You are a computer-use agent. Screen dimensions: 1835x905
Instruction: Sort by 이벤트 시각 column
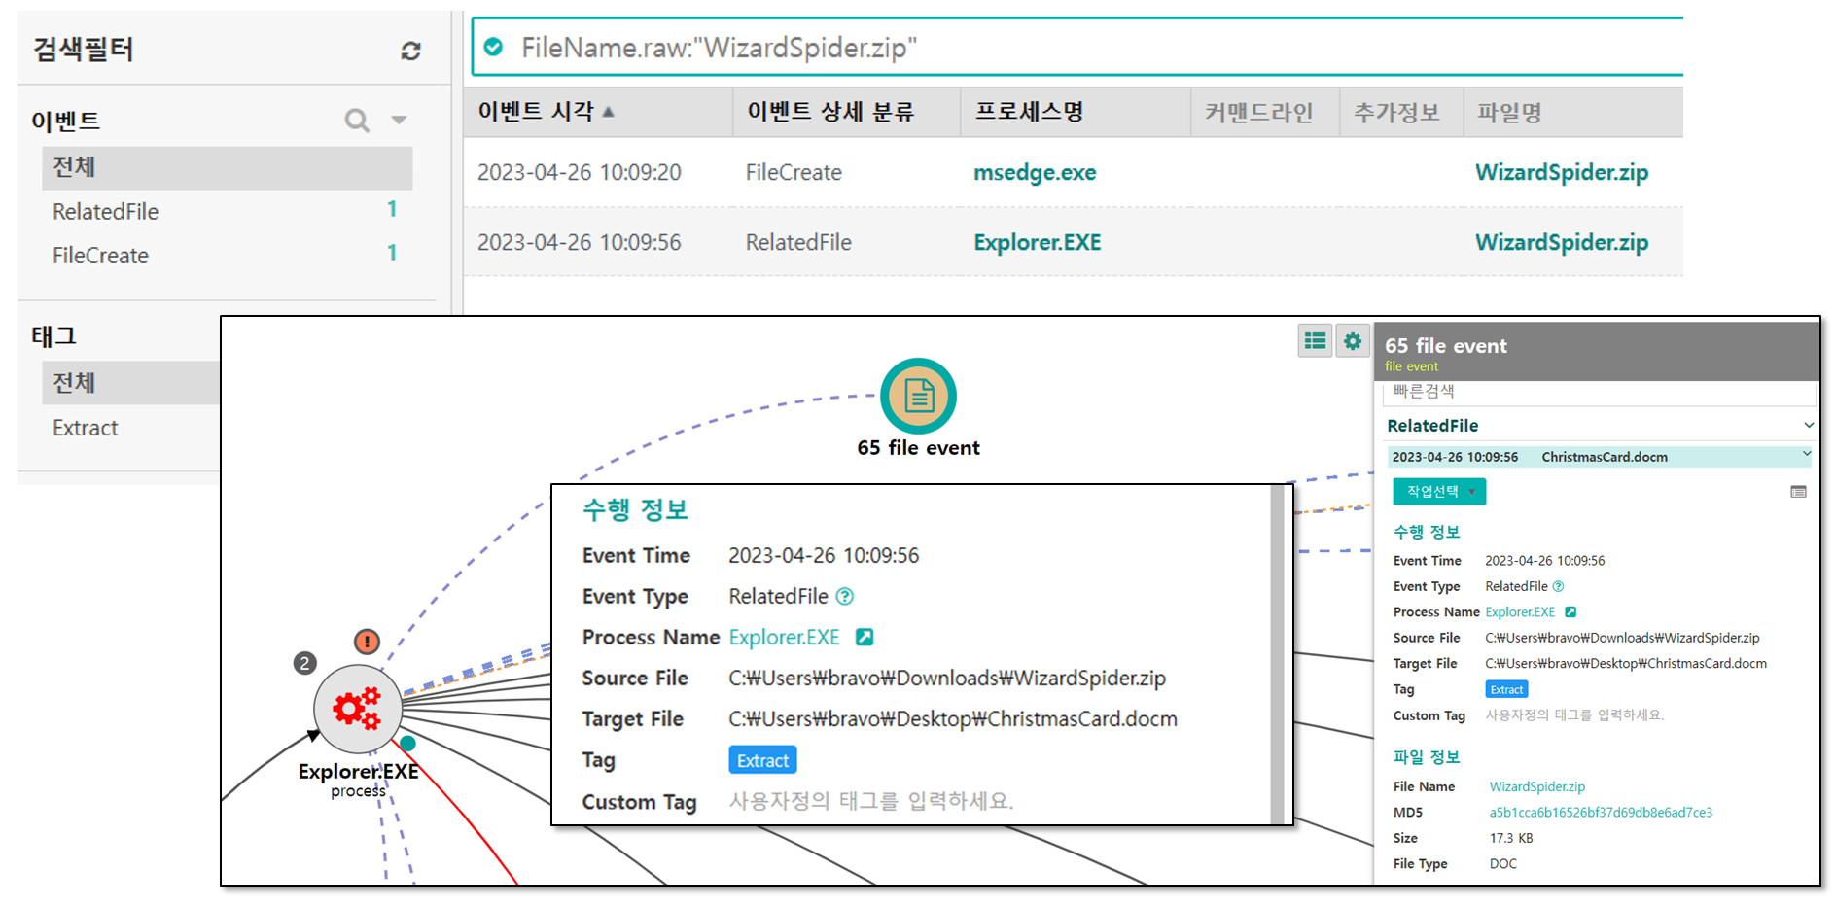tap(546, 112)
